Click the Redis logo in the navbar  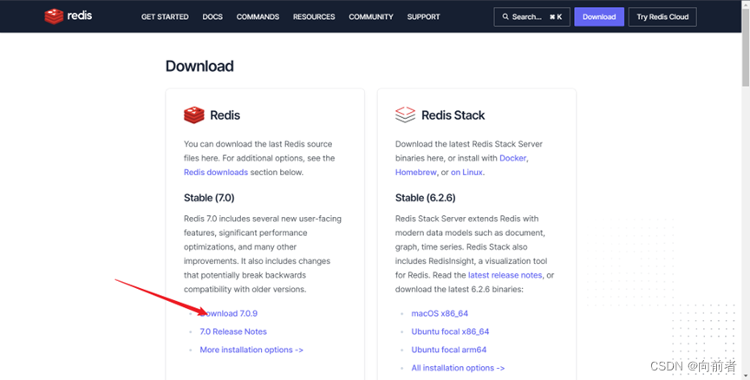point(68,16)
